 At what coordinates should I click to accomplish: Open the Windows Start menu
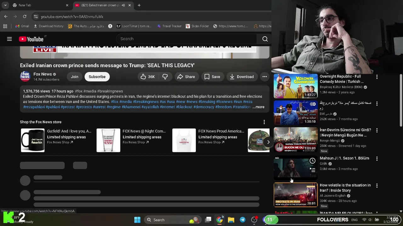pos(137,220)
